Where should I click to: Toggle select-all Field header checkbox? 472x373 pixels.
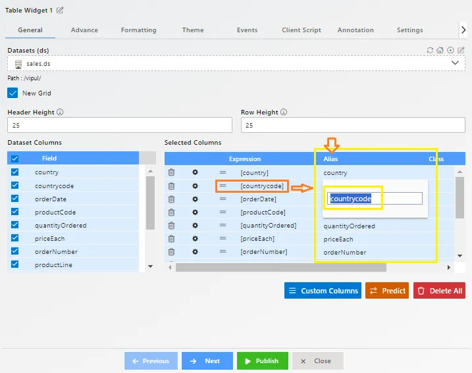[x=14, y=159]
